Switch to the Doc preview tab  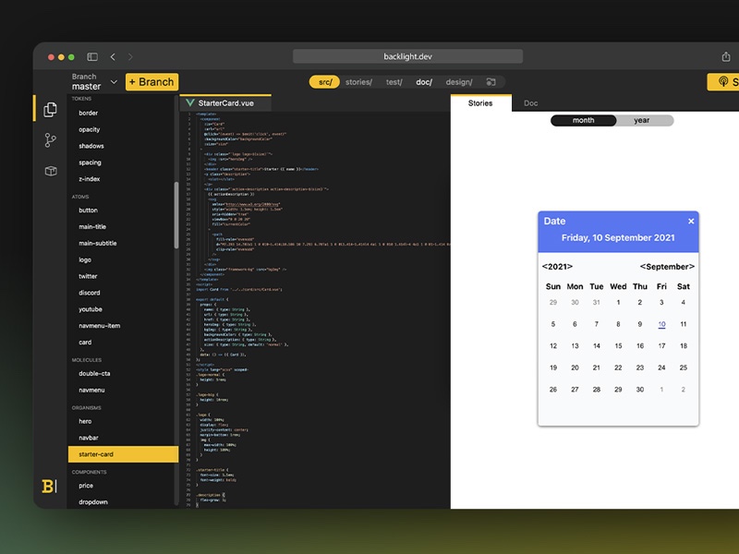pos(530,103)
